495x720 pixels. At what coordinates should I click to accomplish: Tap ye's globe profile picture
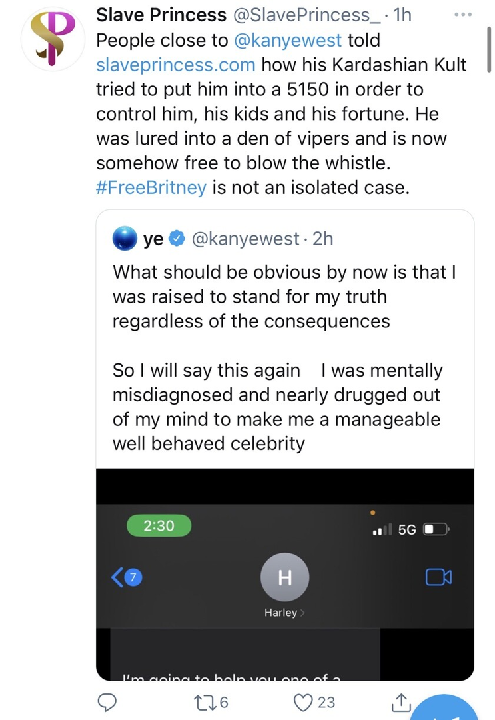pos(125,239)
